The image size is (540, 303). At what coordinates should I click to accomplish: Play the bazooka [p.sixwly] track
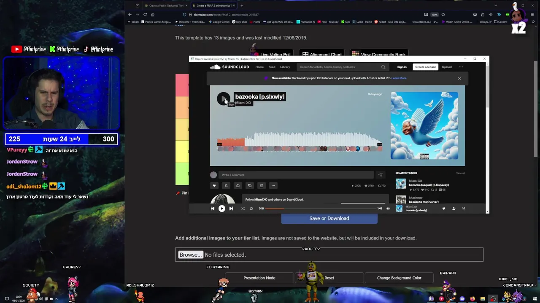224,99
